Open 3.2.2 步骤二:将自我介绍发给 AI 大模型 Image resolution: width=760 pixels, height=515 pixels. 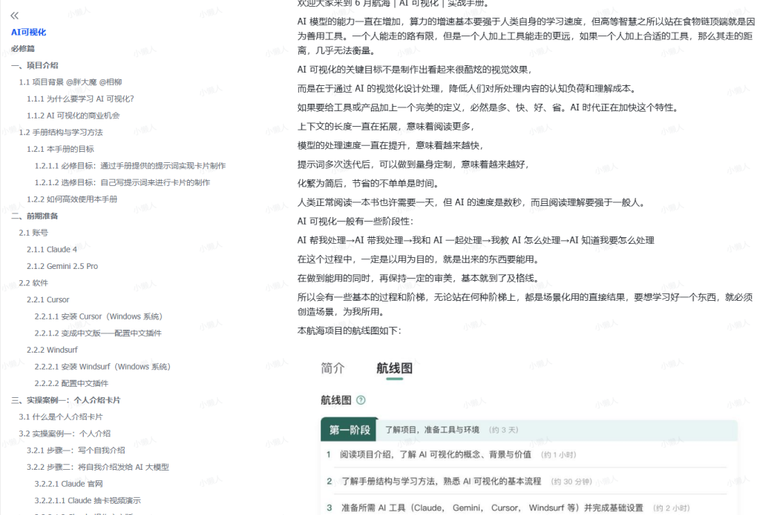click(98, 467)
